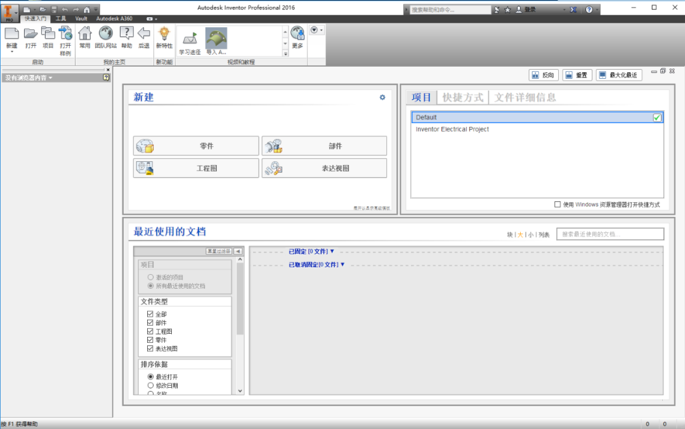Viewport: 685px width, 429px height.
Task: Click the 重置 reset layout button
Action: [577, 76]
